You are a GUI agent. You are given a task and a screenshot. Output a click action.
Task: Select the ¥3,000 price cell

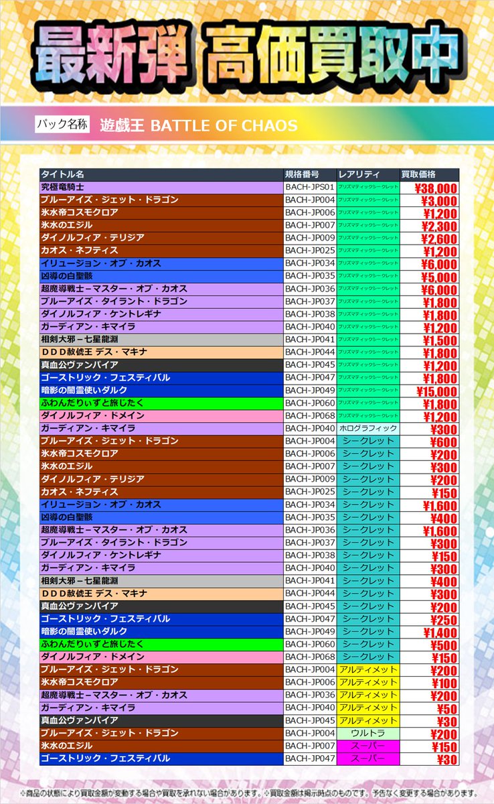click(429, 200)
